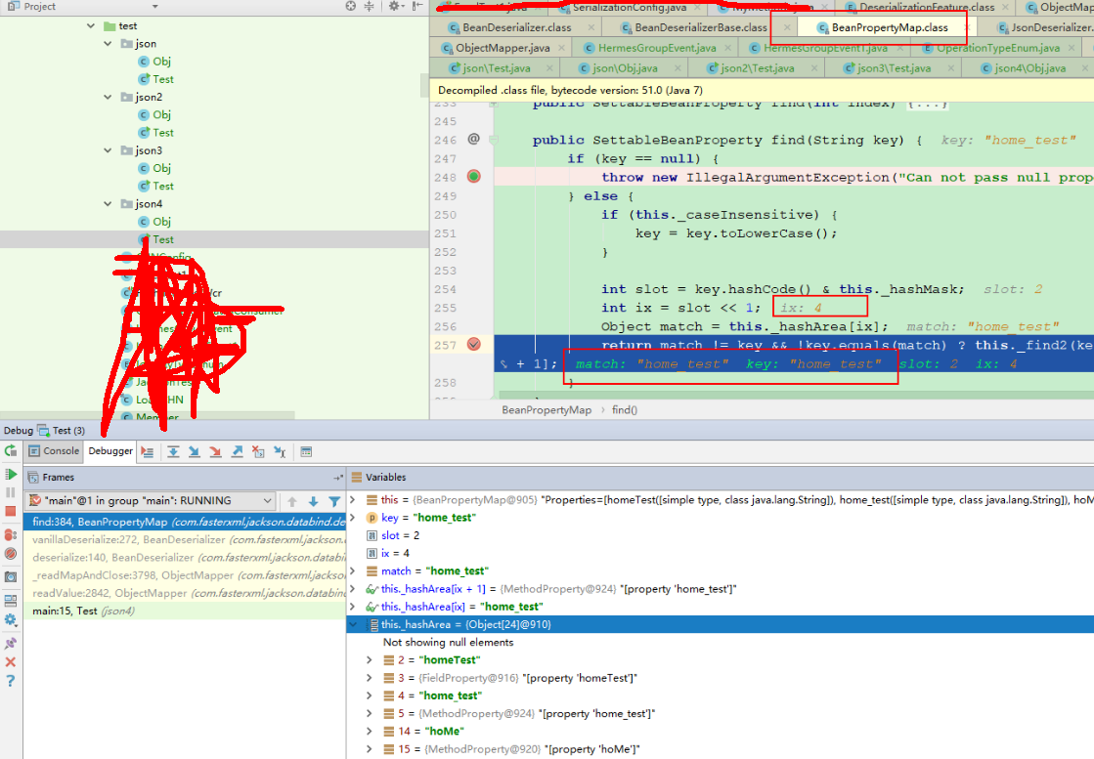Viewport: 1094px width, 759px height.
Task: Collapse the json package
Action: point(109,43)
